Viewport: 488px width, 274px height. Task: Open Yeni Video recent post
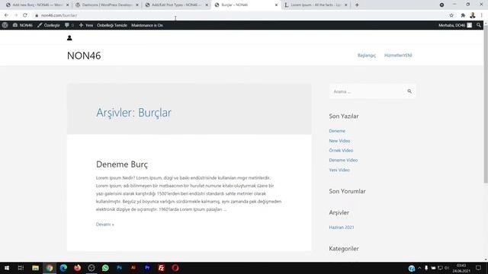(x=339, y=170)
